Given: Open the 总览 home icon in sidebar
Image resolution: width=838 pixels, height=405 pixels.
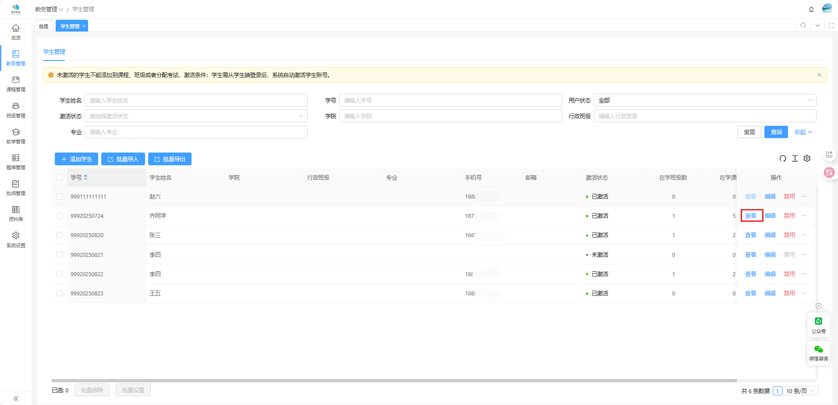Looking at the screenshot, I should pos(16,32).
